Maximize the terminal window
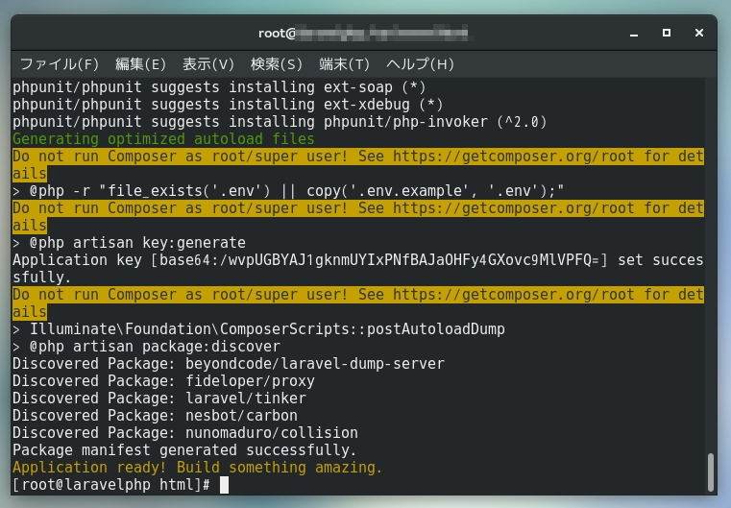The height and width of the screenshot is (508, 731). [x=667, y=33]
